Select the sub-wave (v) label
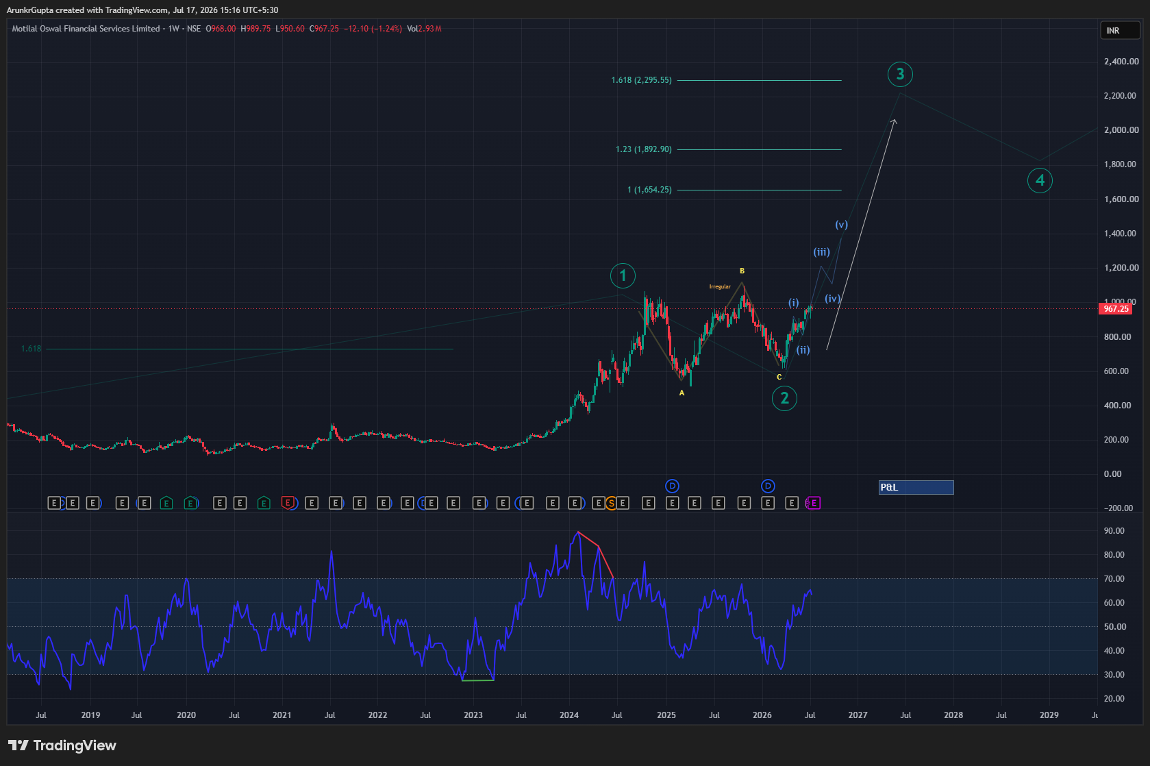 [x=841, y=224]
